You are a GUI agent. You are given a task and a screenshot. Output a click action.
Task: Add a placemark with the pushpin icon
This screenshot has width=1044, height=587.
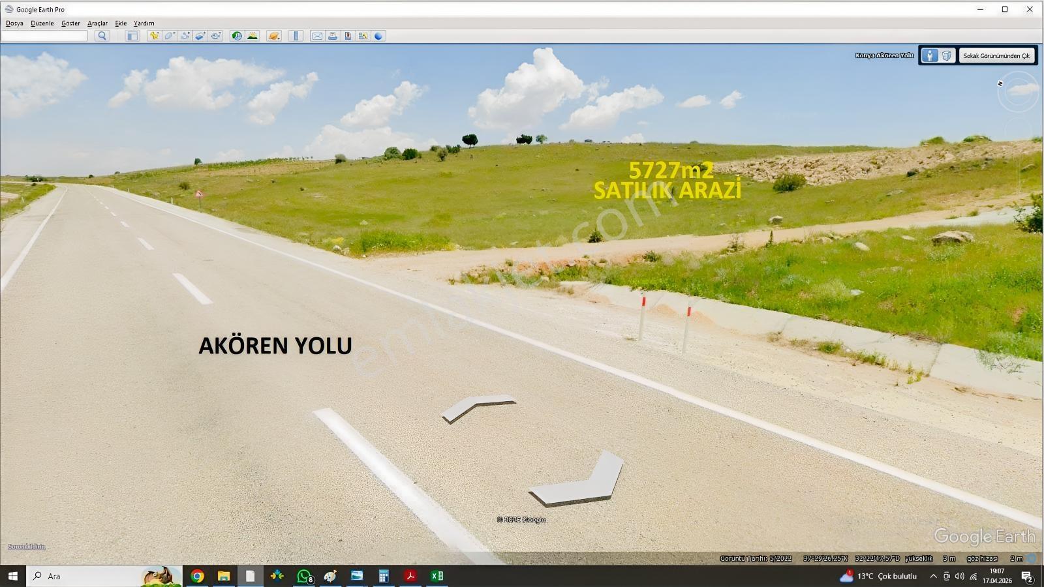coord(154,36)
